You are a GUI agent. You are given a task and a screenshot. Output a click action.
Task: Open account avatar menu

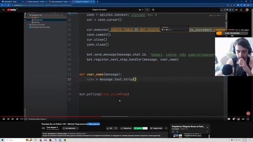[x=247, y=10]
